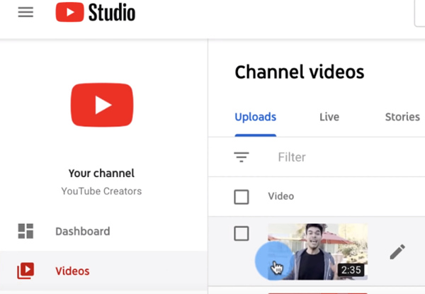Check the first video's row checkbox
The width and height of the screenshot is (425, 294).
(x=242, y=234)
